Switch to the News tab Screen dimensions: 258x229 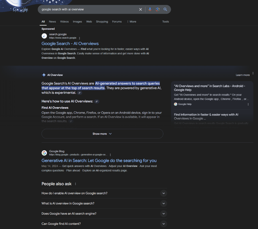click(x=52, y=22)
